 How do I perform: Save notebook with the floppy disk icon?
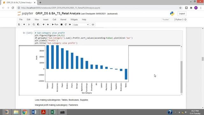pyautogui.click(x=19, y=25)
